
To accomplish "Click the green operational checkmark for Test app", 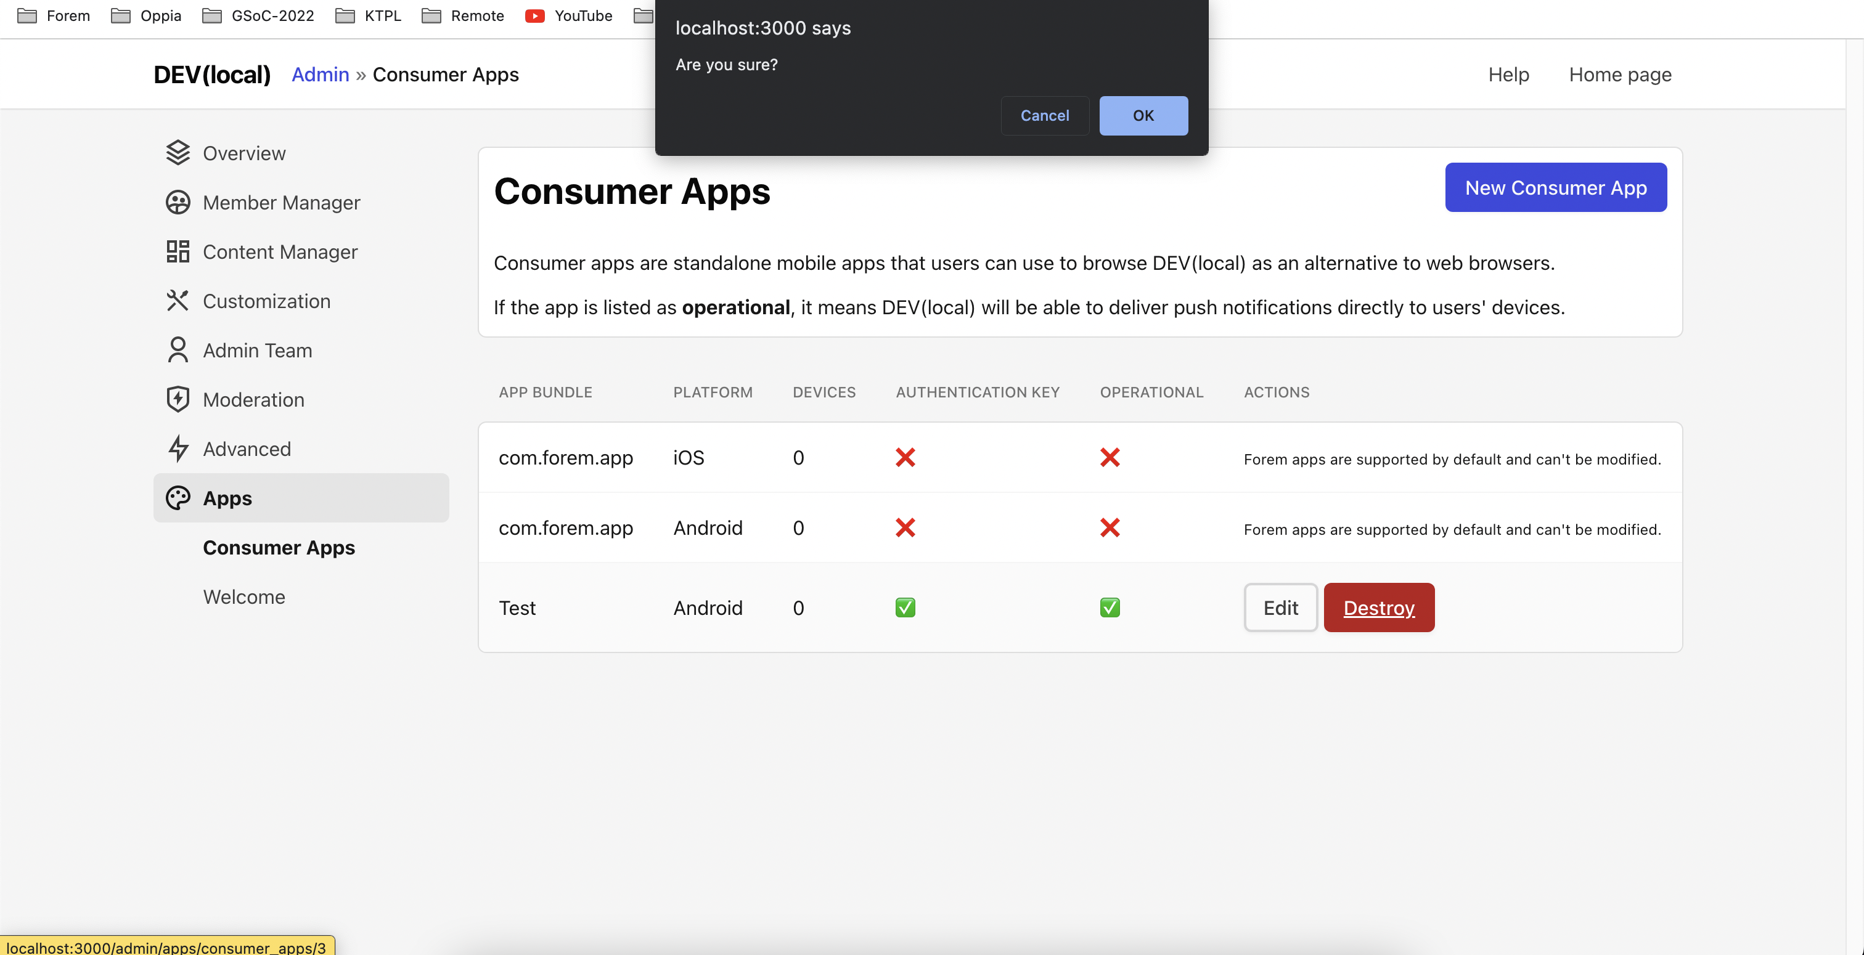I will (x=1110, y=608).
